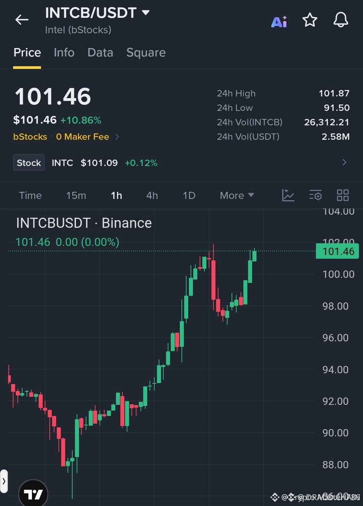Tap the 24h High value 101.87

pos(334,93)
